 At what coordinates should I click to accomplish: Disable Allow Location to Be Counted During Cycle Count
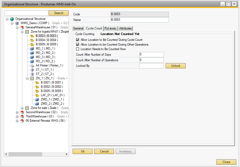[x=78, y=40]
